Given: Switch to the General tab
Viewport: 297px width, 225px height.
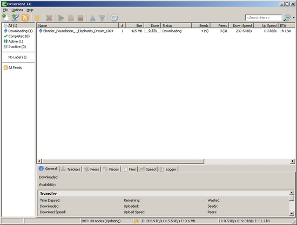Looking at the screenshot, I should [48, 169].
